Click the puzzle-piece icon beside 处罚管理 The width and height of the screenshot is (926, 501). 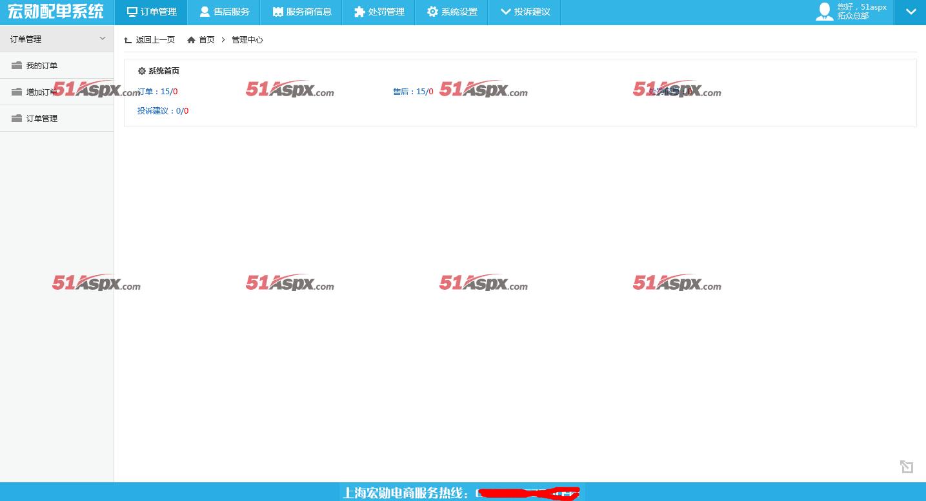pos(359,12)
